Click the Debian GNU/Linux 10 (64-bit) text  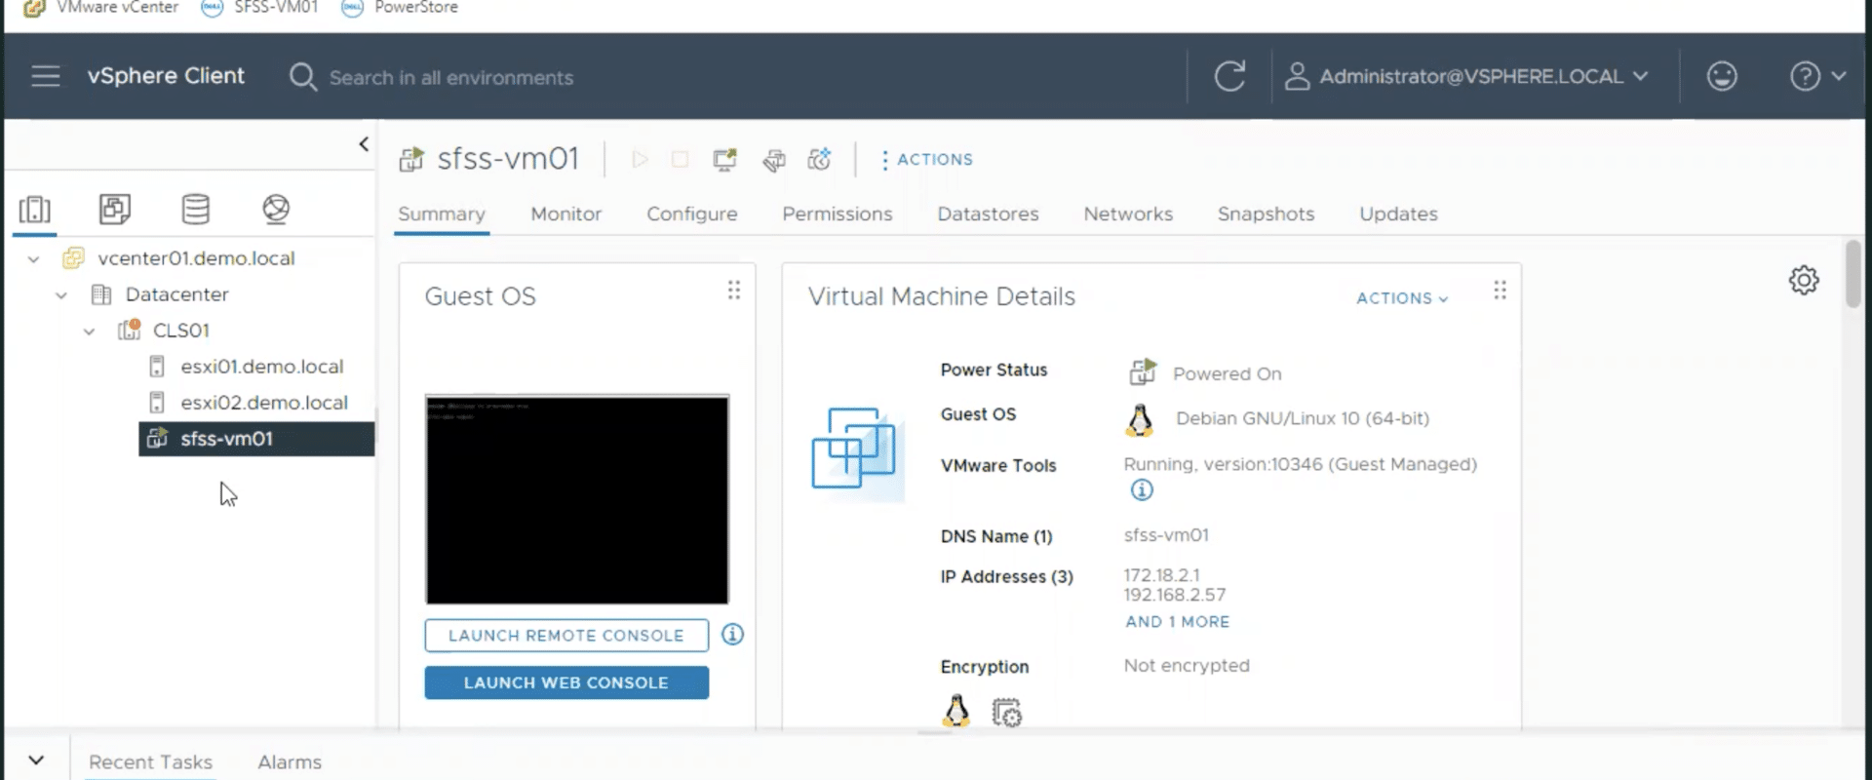1303,418
